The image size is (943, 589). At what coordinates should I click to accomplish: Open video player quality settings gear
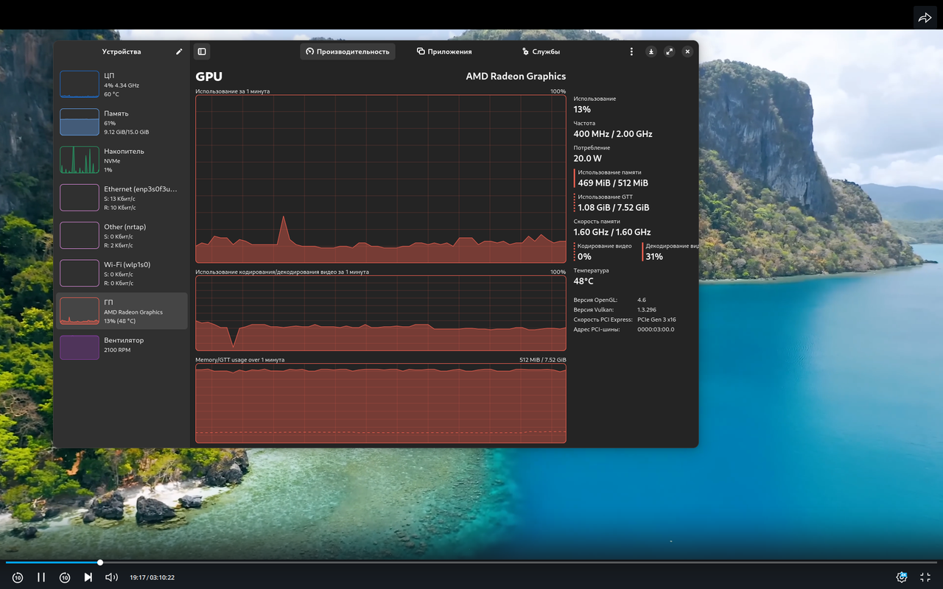[x=902, y=577]
